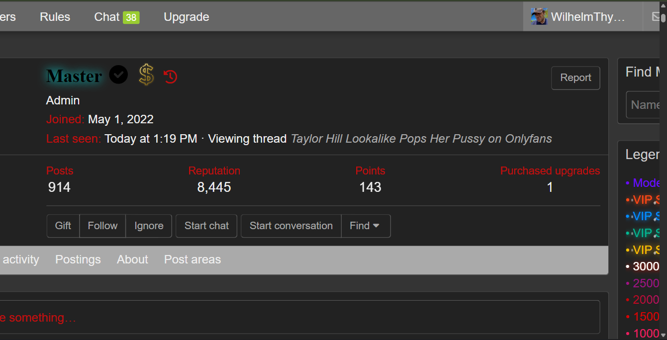The image size is (667, 340).
Task: Open the envelope conversations icon
Action: pos(656,16)
